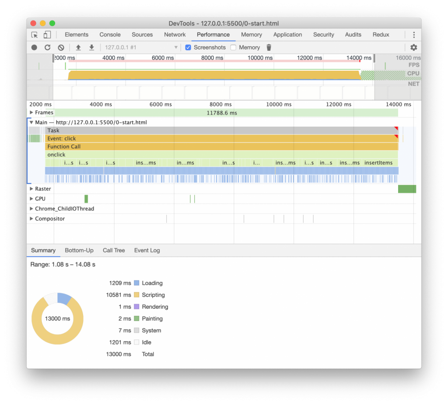
Task: Click the 13000 ms Total row
Action: point(130,354)
